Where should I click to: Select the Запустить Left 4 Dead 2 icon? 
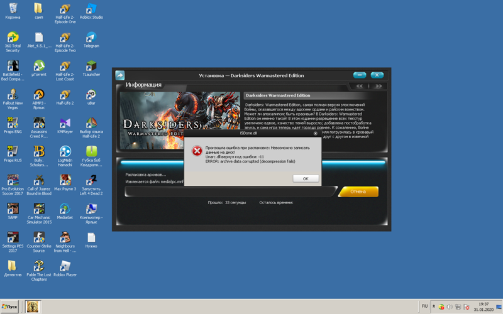tap(91, 185)
